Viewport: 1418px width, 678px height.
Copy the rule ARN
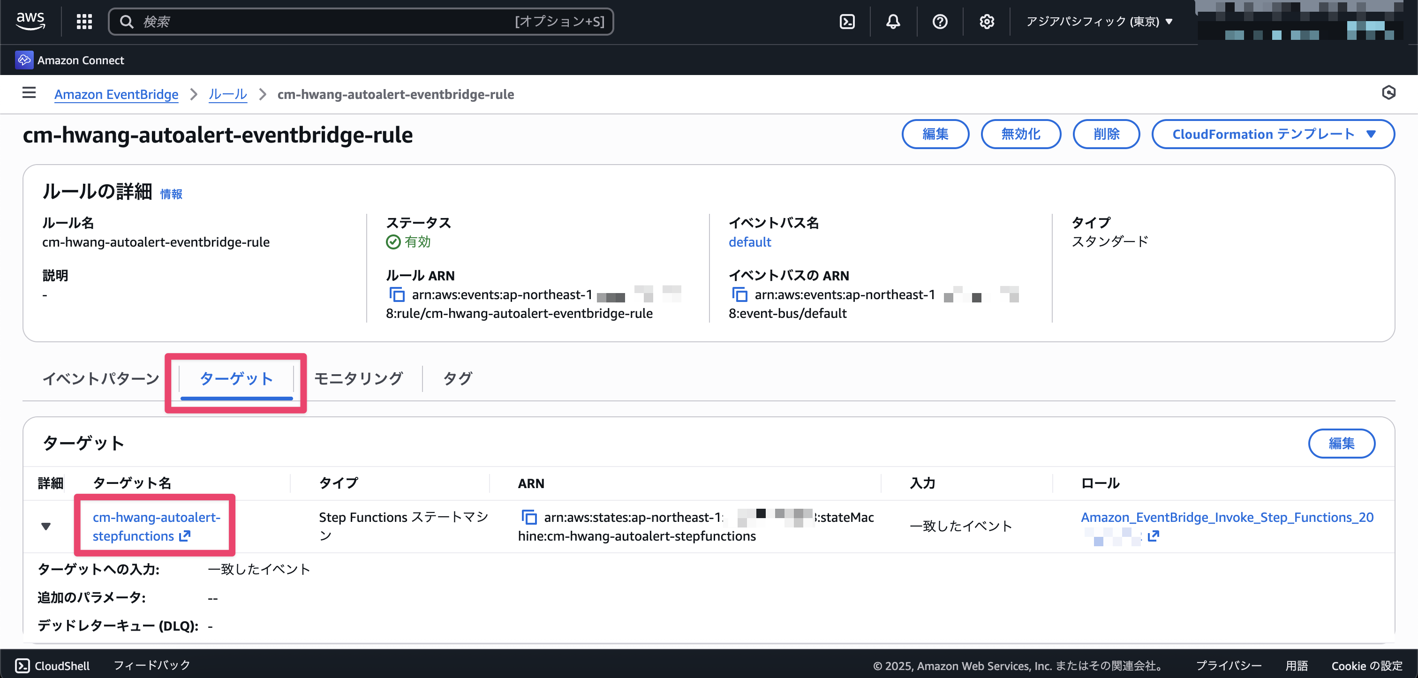point(397,295)
